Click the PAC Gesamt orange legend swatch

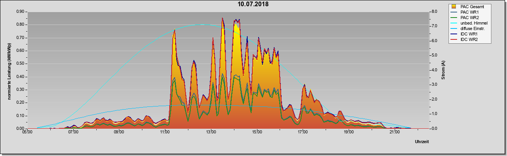click(x=454, y=7)
